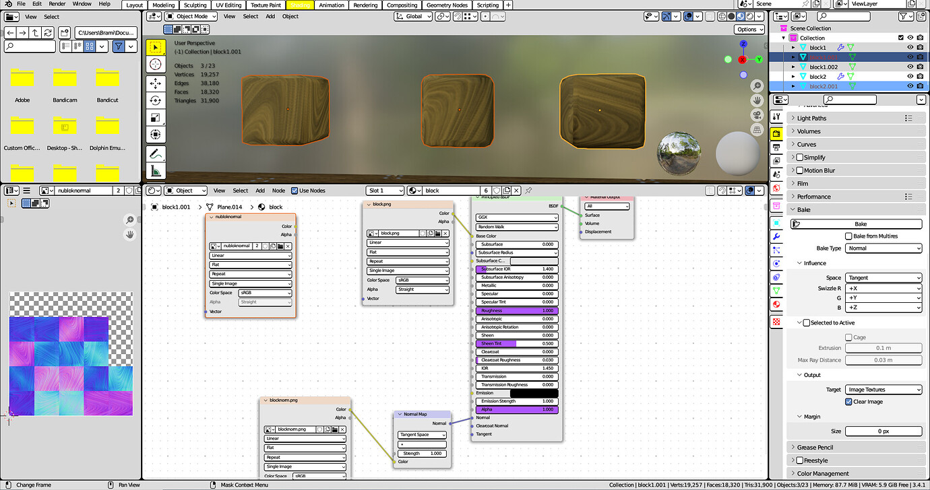Screen dimensions: 930x490
Task: Open the Global transform orientation dropdown
Action: (x=414, y=16)
